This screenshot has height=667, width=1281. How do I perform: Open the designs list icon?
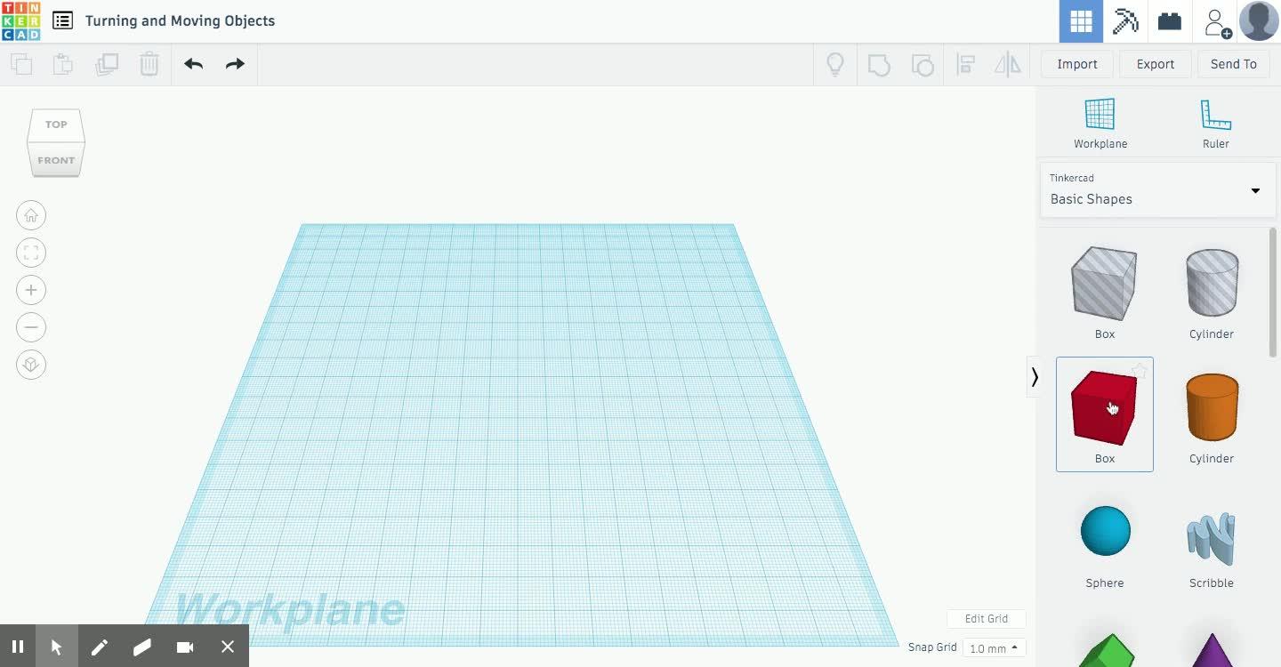[62, 20]
